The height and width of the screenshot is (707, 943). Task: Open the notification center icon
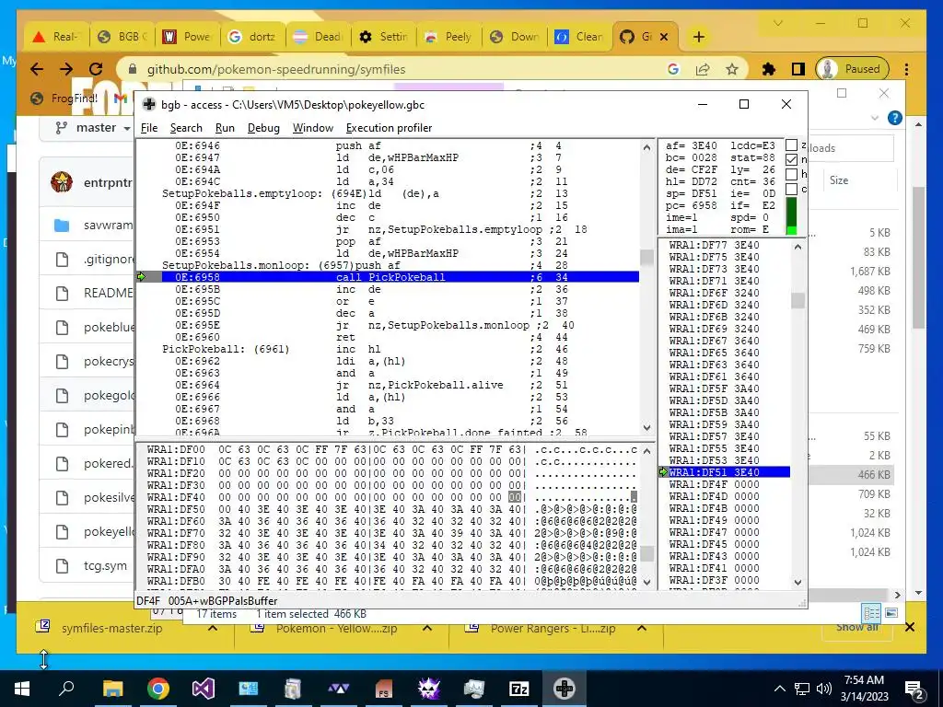click(x=914, y=689)
